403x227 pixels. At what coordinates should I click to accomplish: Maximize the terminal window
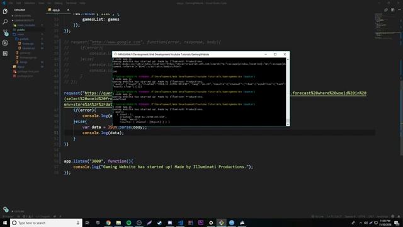[275, 54]
